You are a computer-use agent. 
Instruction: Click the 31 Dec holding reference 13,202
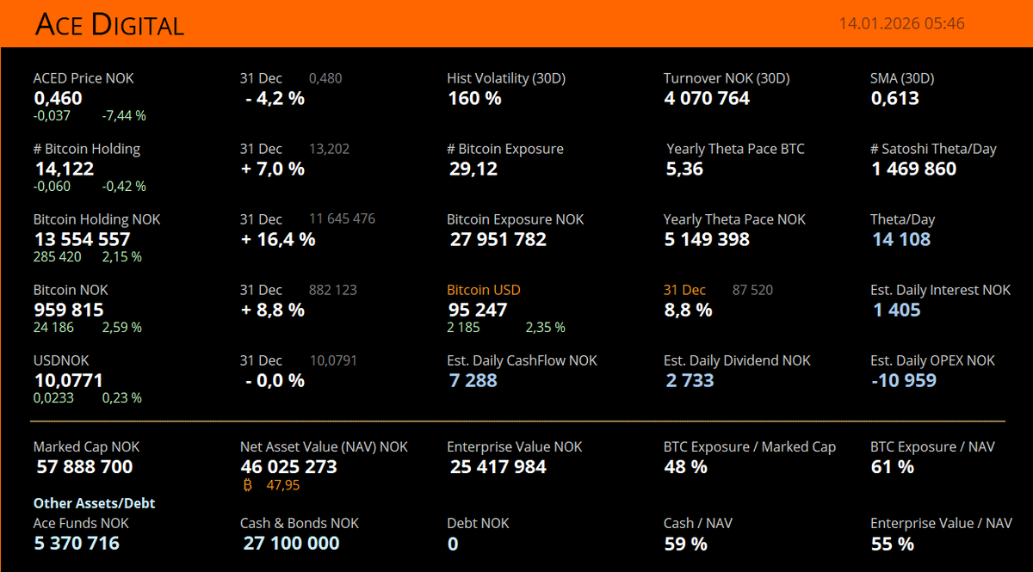click(x=329, y=150)
